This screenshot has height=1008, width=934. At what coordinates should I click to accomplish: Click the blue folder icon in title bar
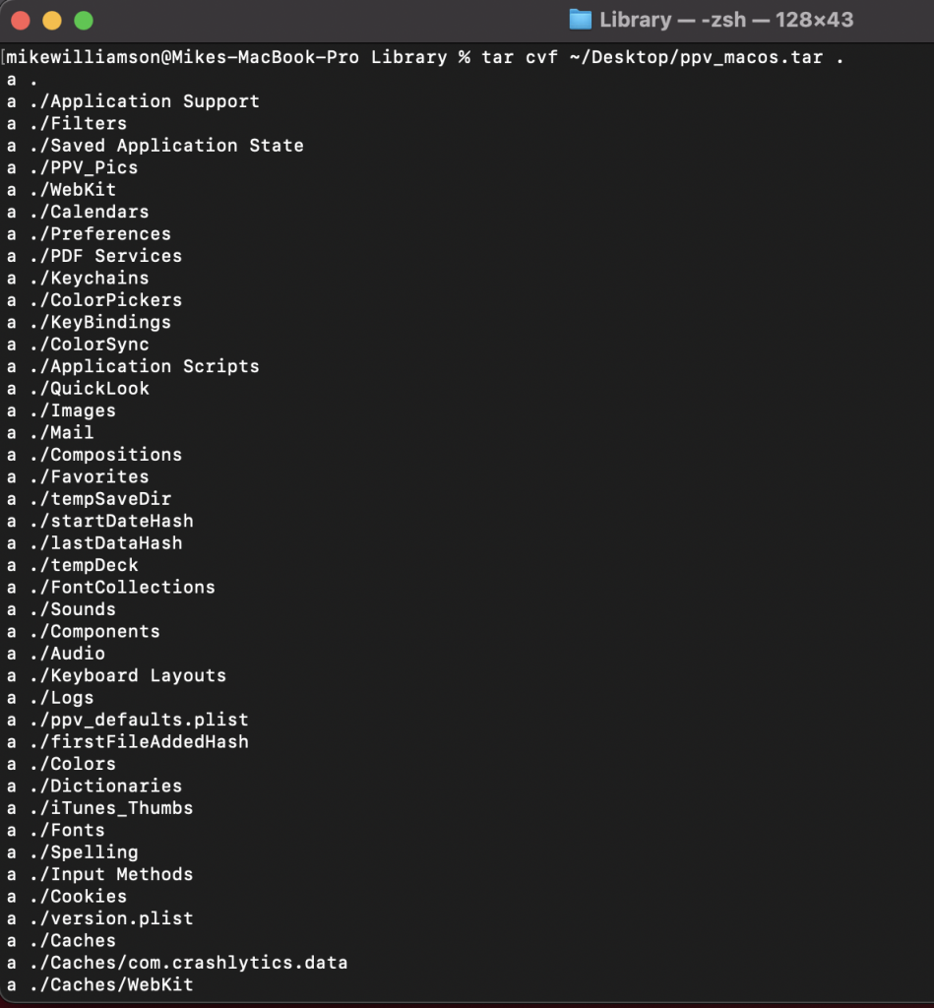click(x=581, y=20)
